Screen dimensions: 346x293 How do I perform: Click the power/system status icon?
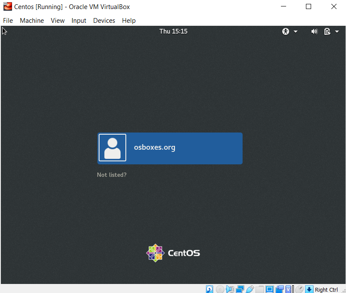(x=327, y=31)
